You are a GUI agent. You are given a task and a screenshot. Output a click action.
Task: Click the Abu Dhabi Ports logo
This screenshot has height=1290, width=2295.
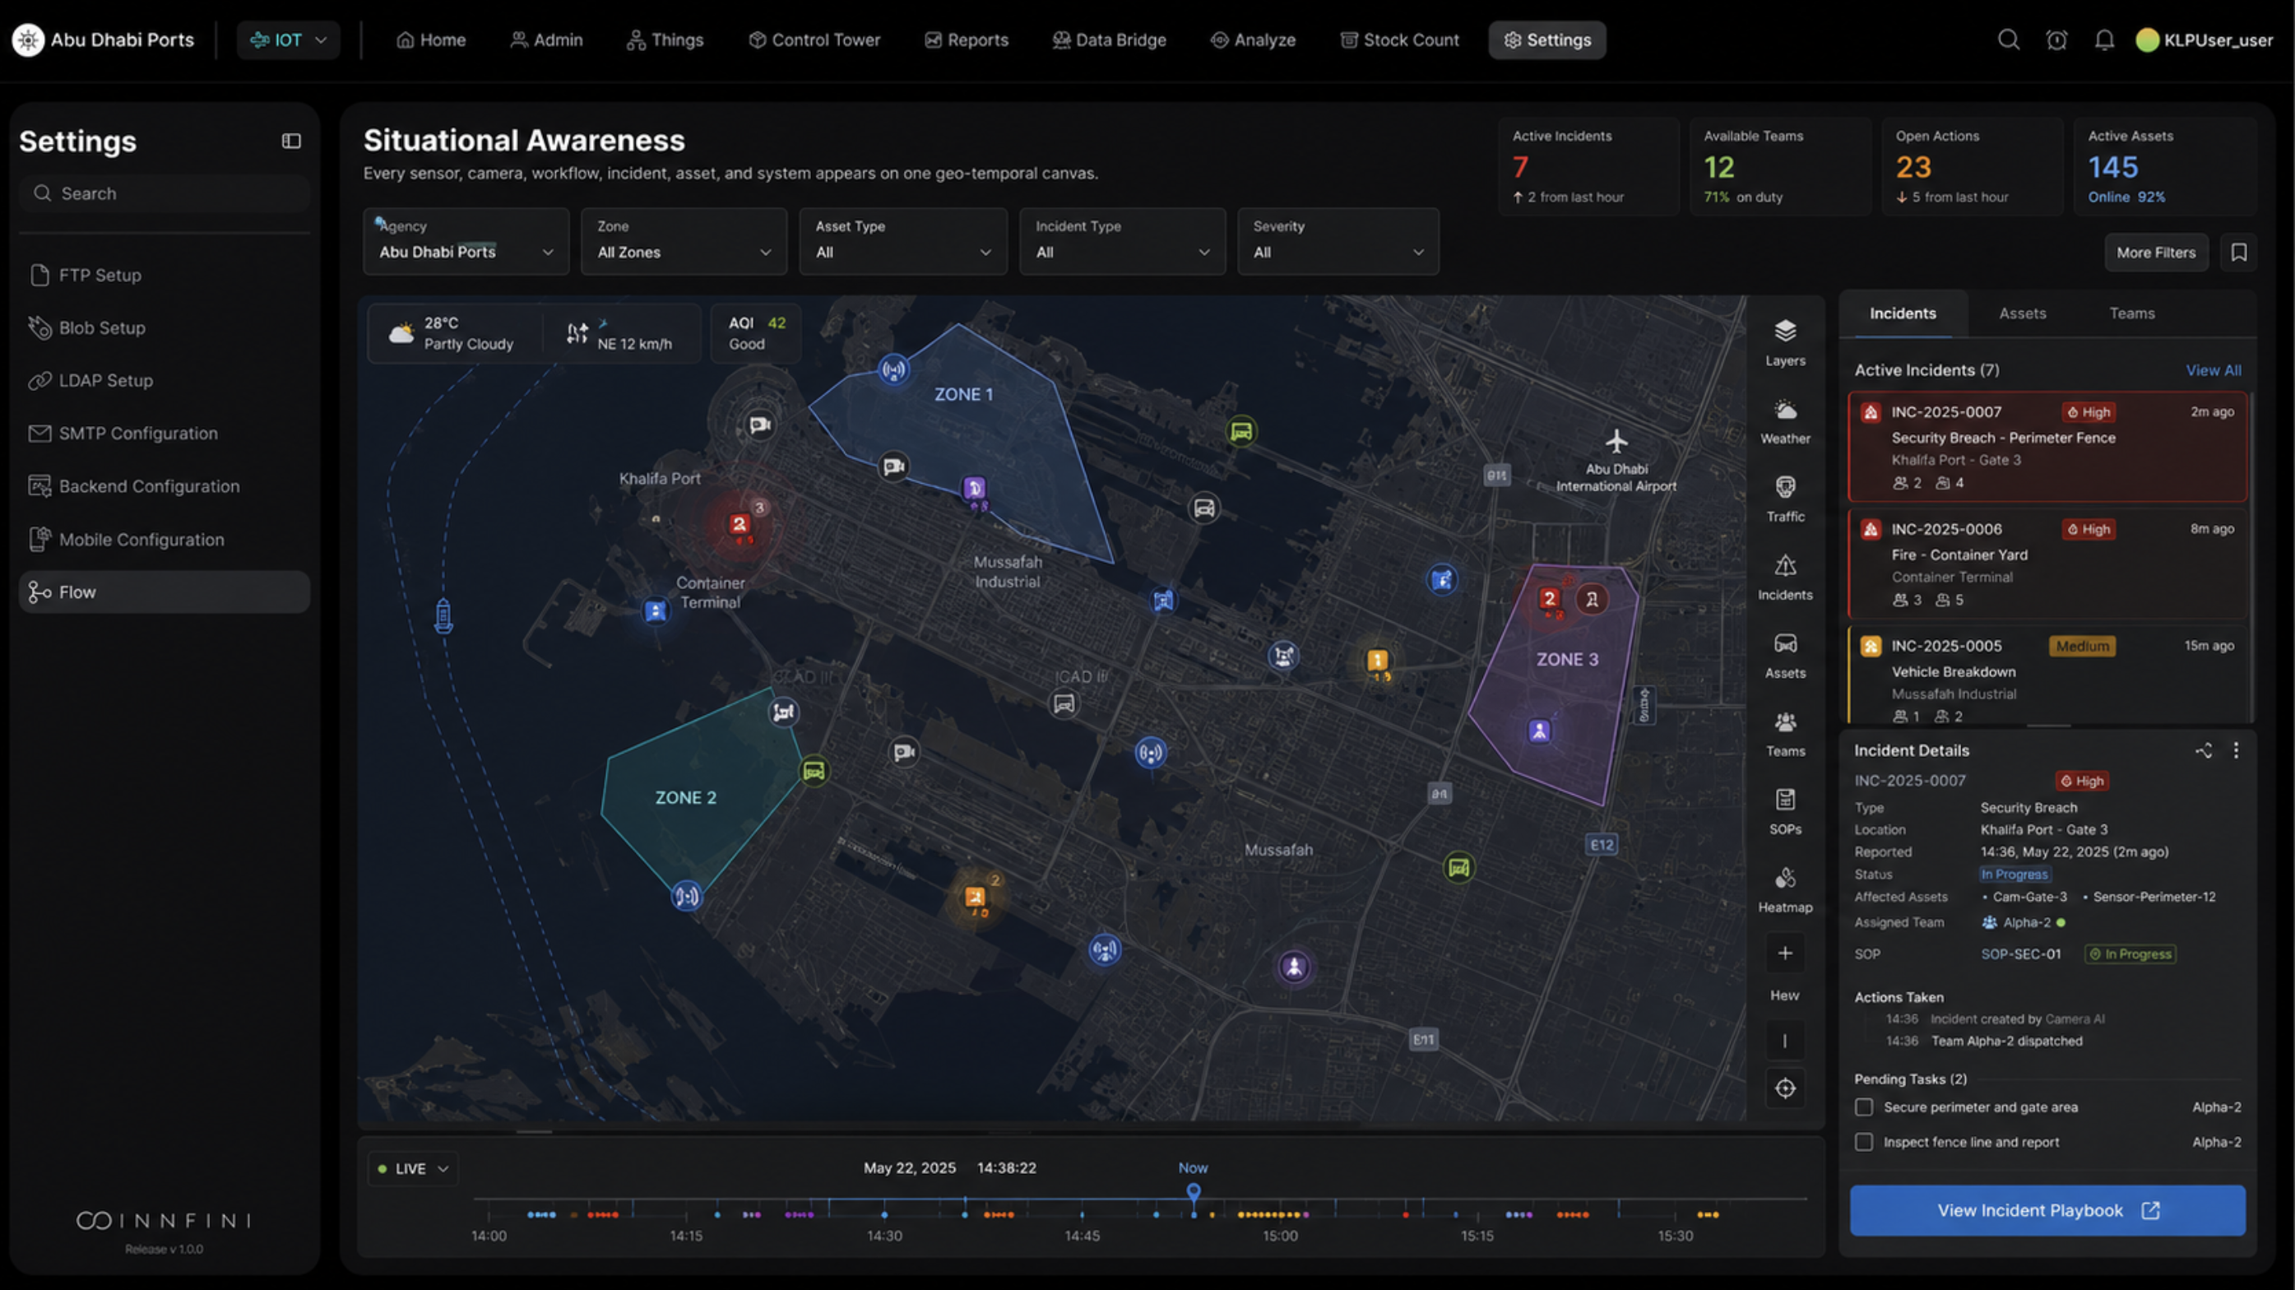coord(29,40)
